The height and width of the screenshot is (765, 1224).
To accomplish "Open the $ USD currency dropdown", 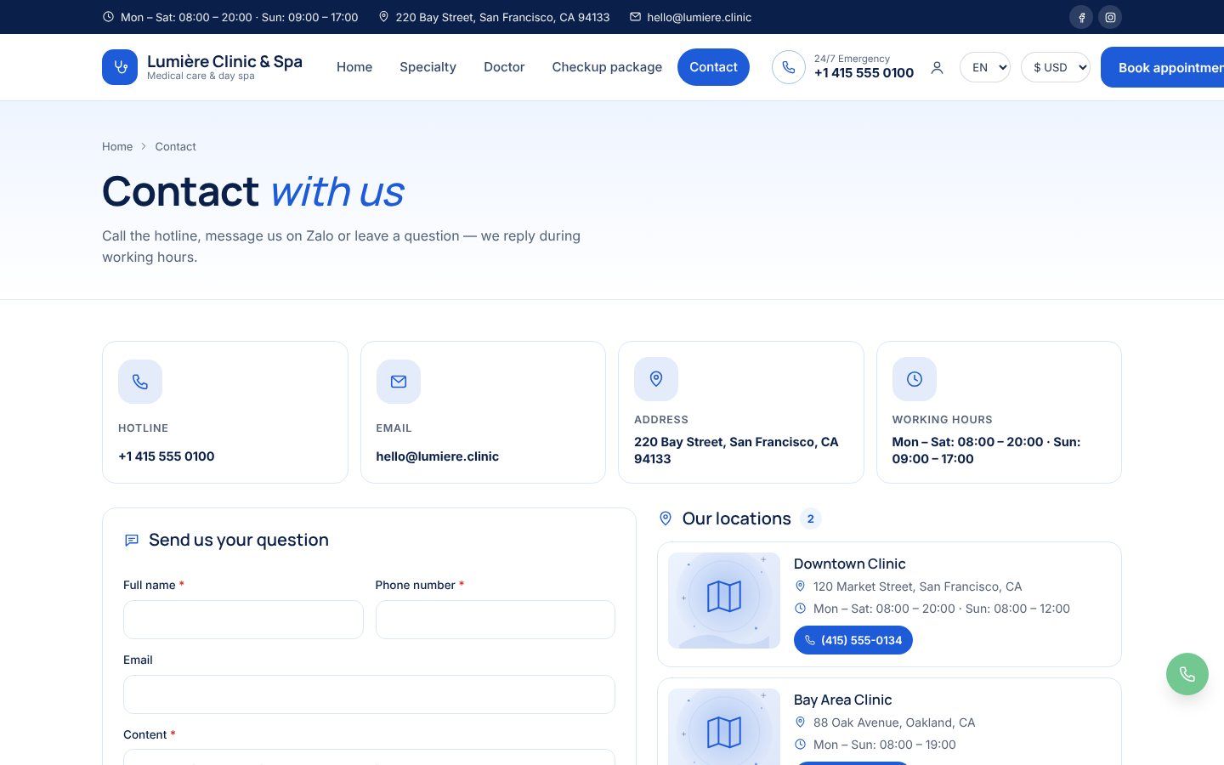I will [1056, 67].
